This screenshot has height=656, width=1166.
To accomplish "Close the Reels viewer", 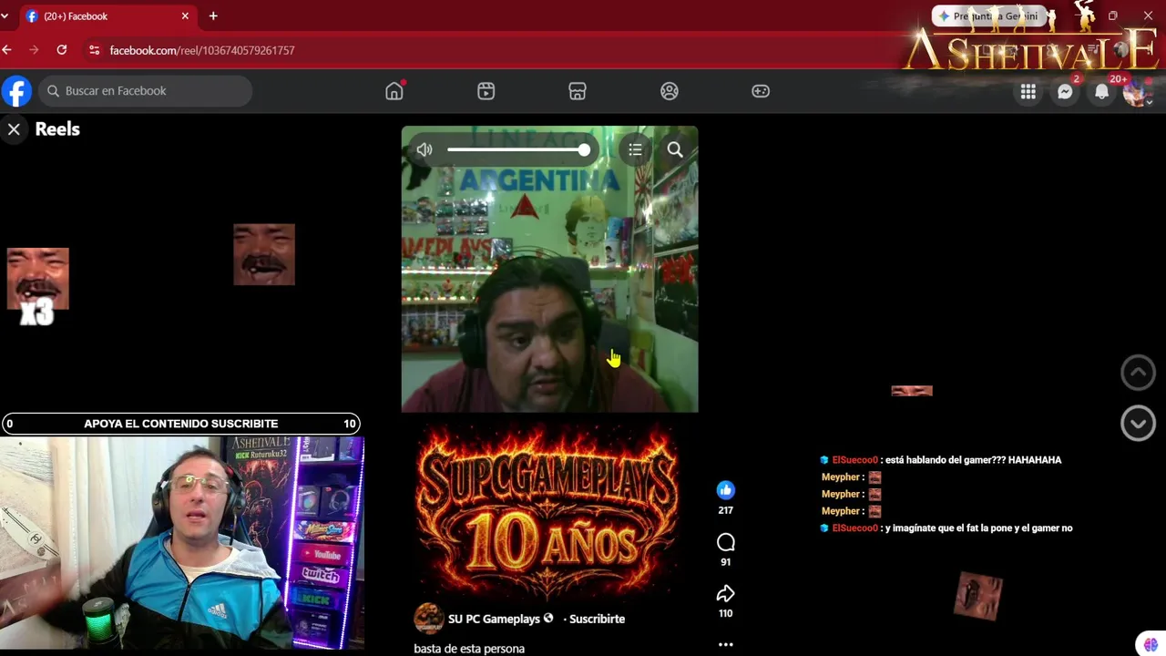I will coord(14,129).
